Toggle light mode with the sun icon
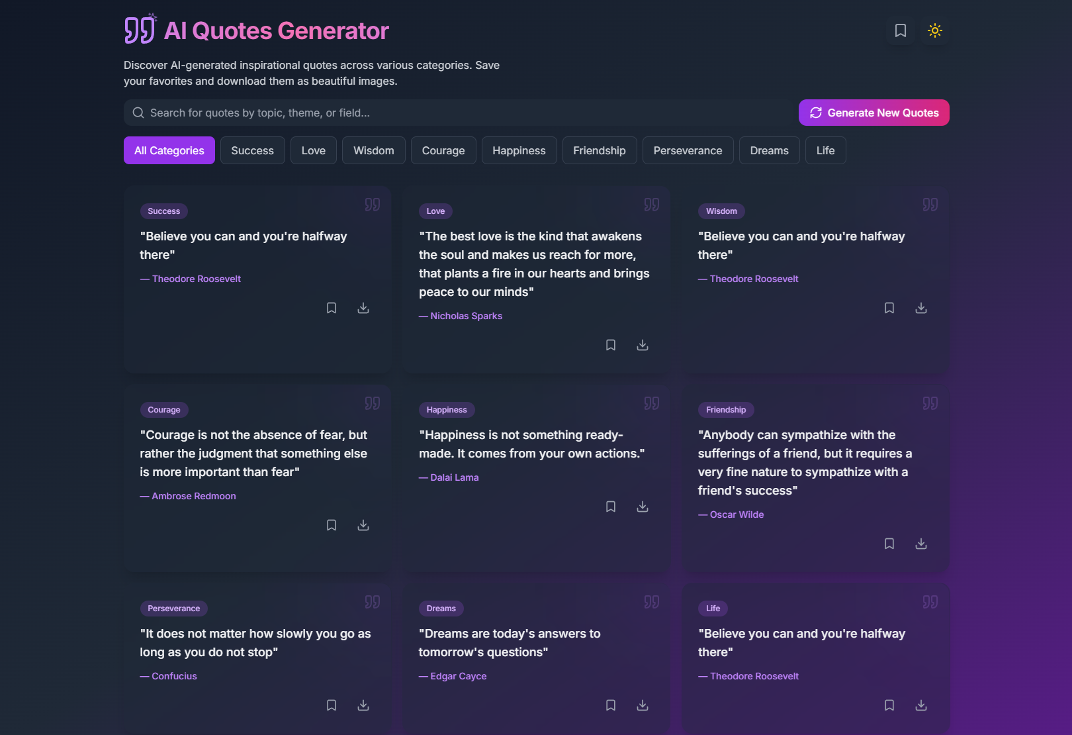The image size is (1072, 735). click(934, 30)
